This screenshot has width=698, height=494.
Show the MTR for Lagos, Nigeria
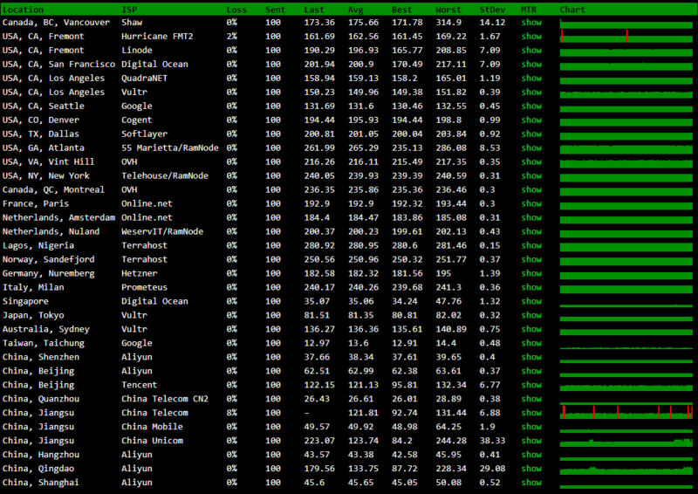tap(531, 246)
